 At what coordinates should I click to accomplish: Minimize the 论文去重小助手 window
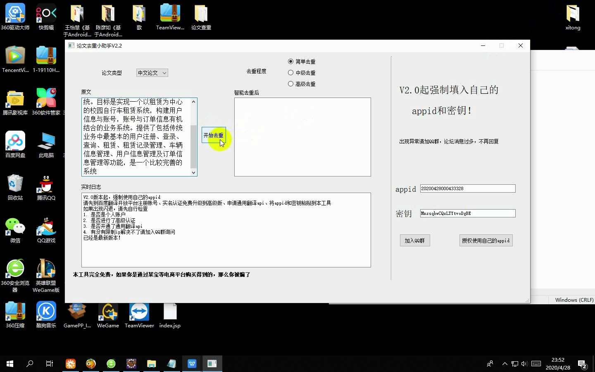483,45
